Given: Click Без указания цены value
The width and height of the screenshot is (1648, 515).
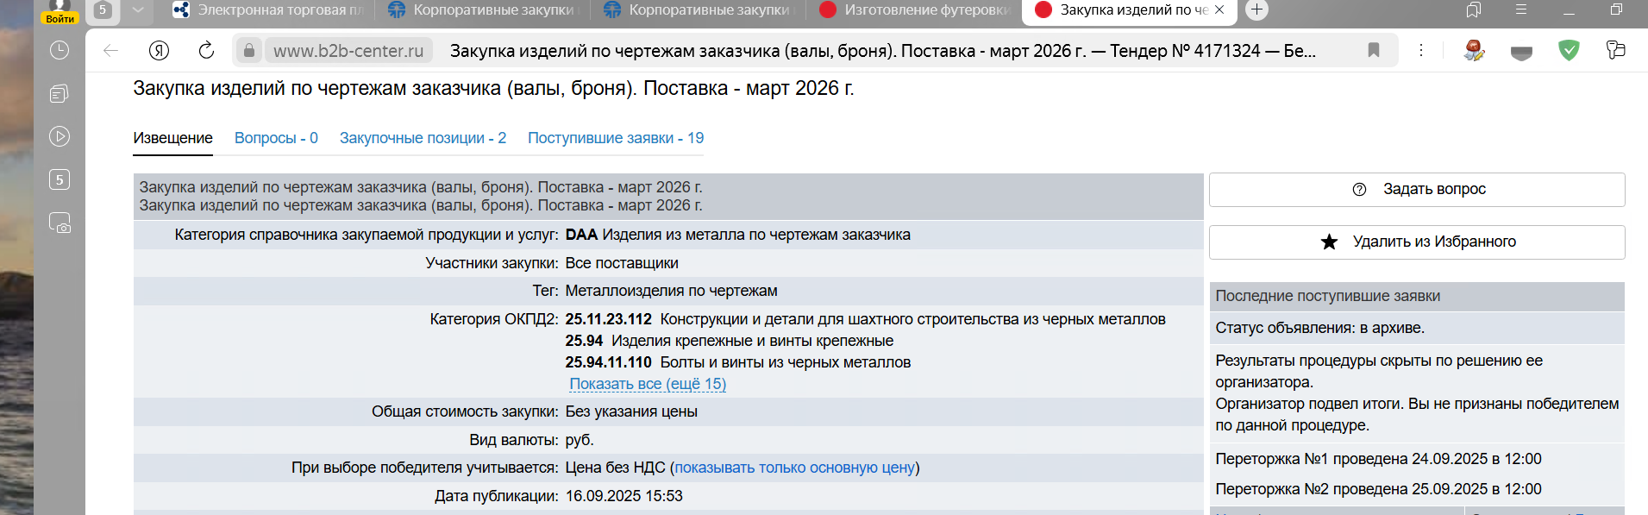Looking at the screenshot, I should click(631, 411).
